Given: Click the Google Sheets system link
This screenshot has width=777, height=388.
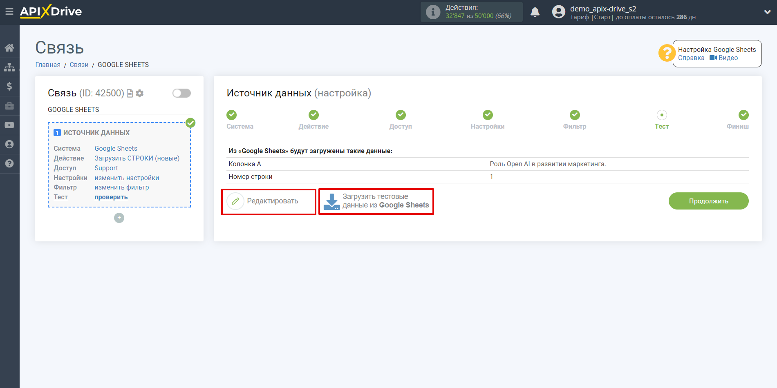Looking at the screenshot, I should click(116, 148).
